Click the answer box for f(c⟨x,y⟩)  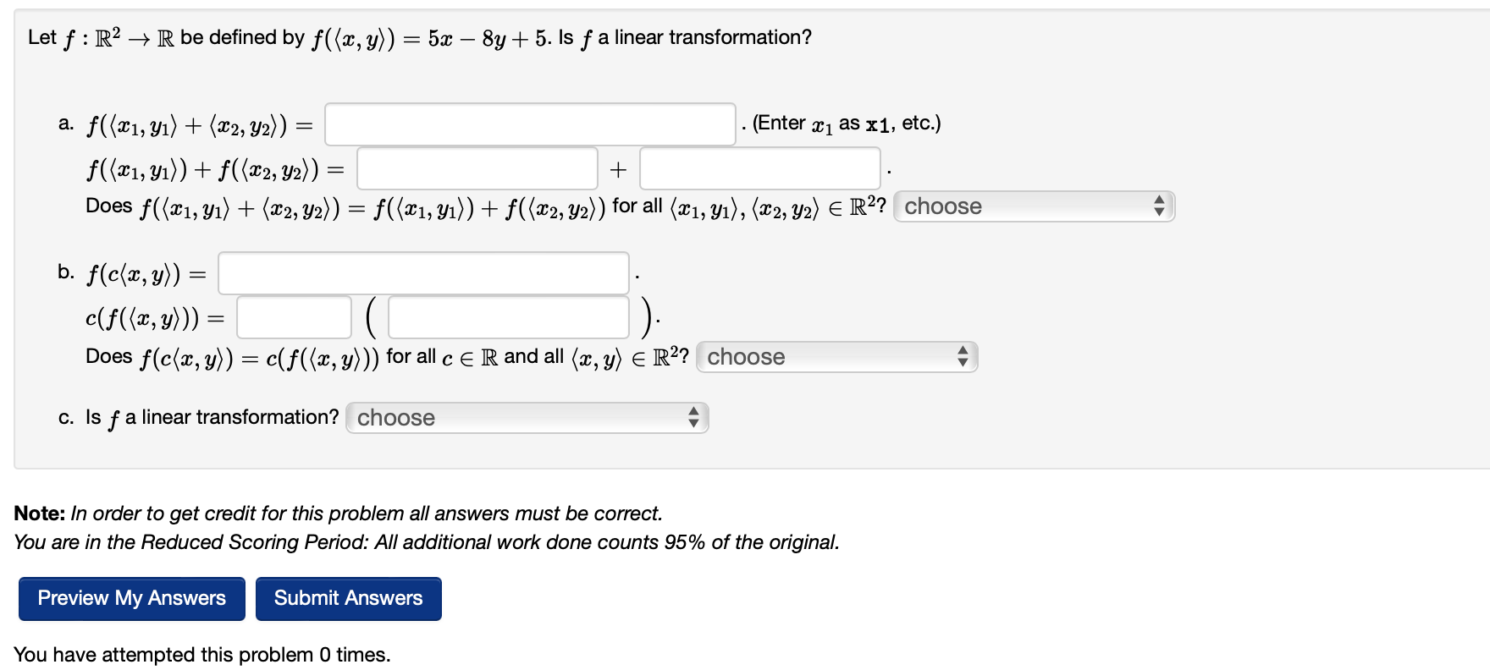click(423, 272)
